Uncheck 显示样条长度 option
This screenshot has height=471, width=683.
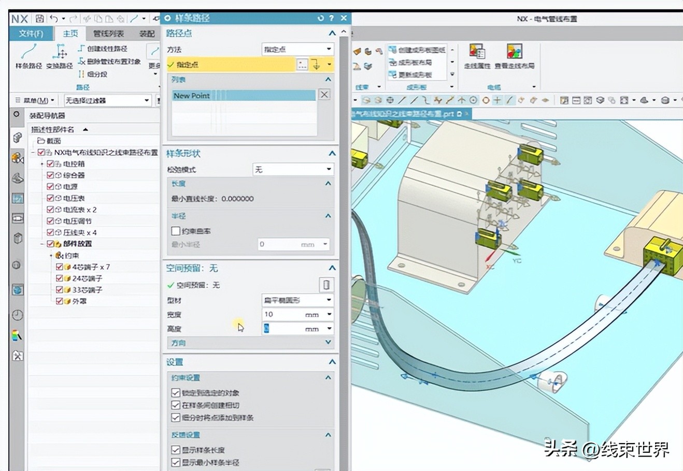[176, 450]
